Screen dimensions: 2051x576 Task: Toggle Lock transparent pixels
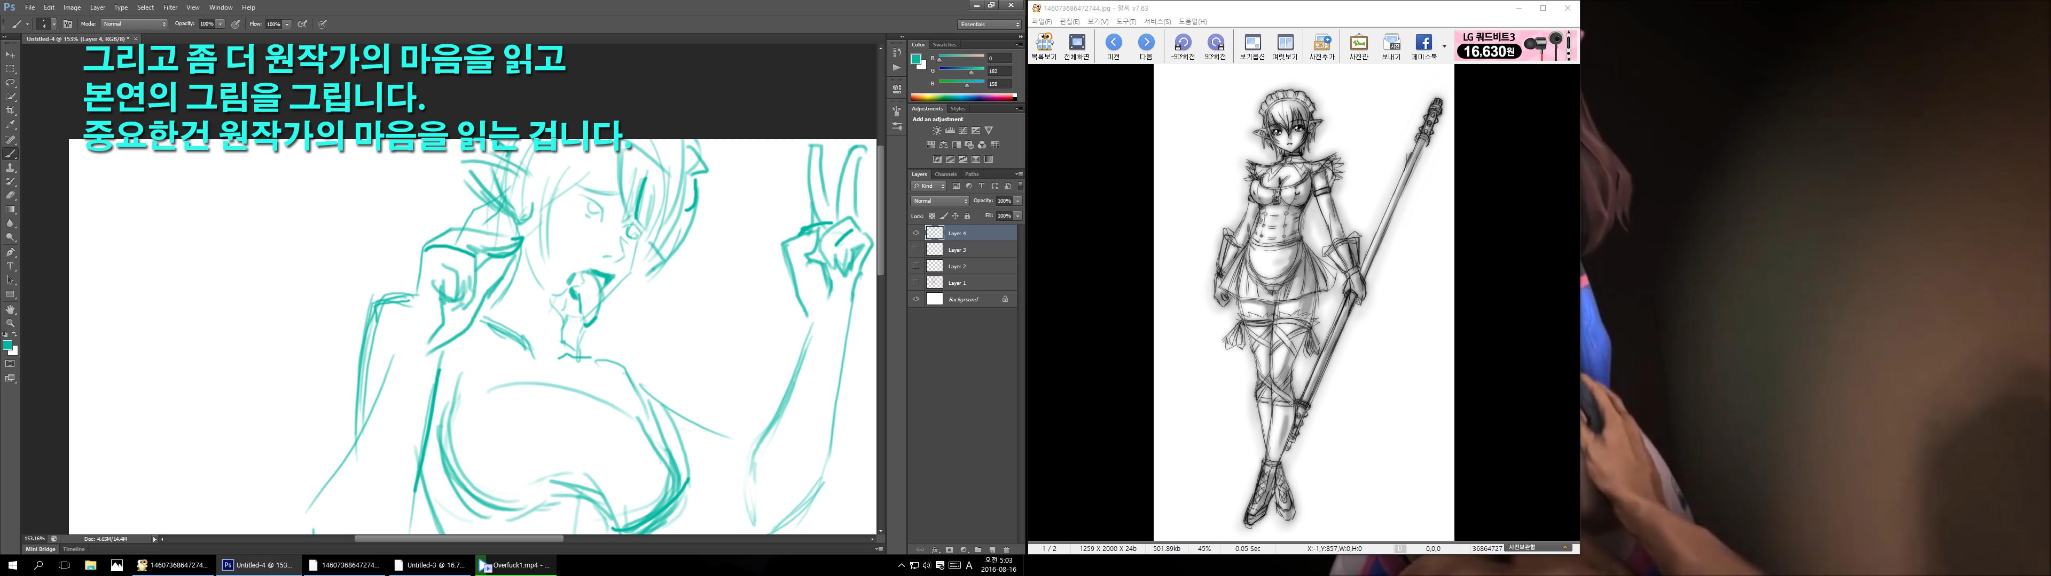tap(931, 217)
